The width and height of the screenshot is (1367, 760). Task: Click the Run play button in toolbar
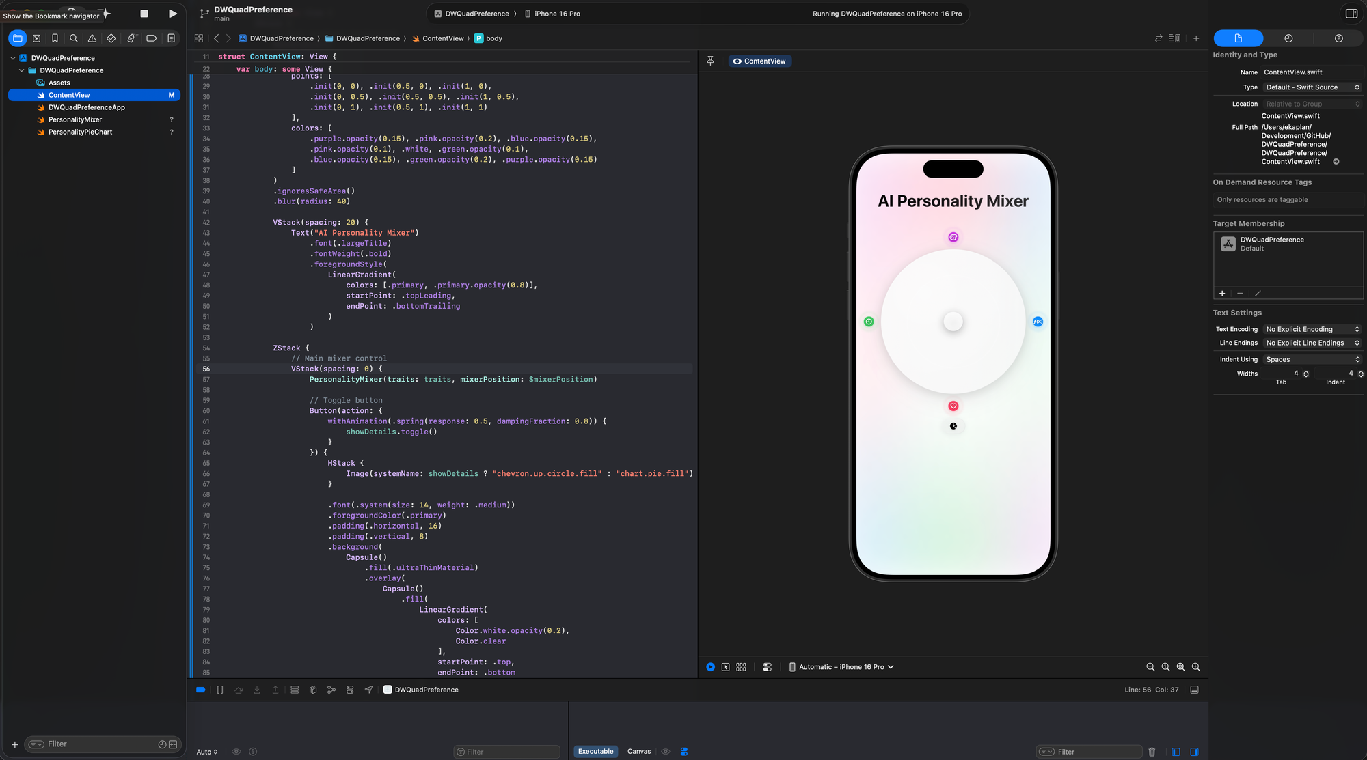172,14
